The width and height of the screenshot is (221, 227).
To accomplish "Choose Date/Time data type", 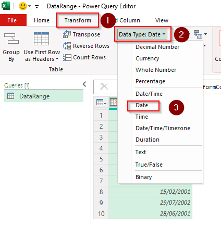I will click(x=149, y=94).
